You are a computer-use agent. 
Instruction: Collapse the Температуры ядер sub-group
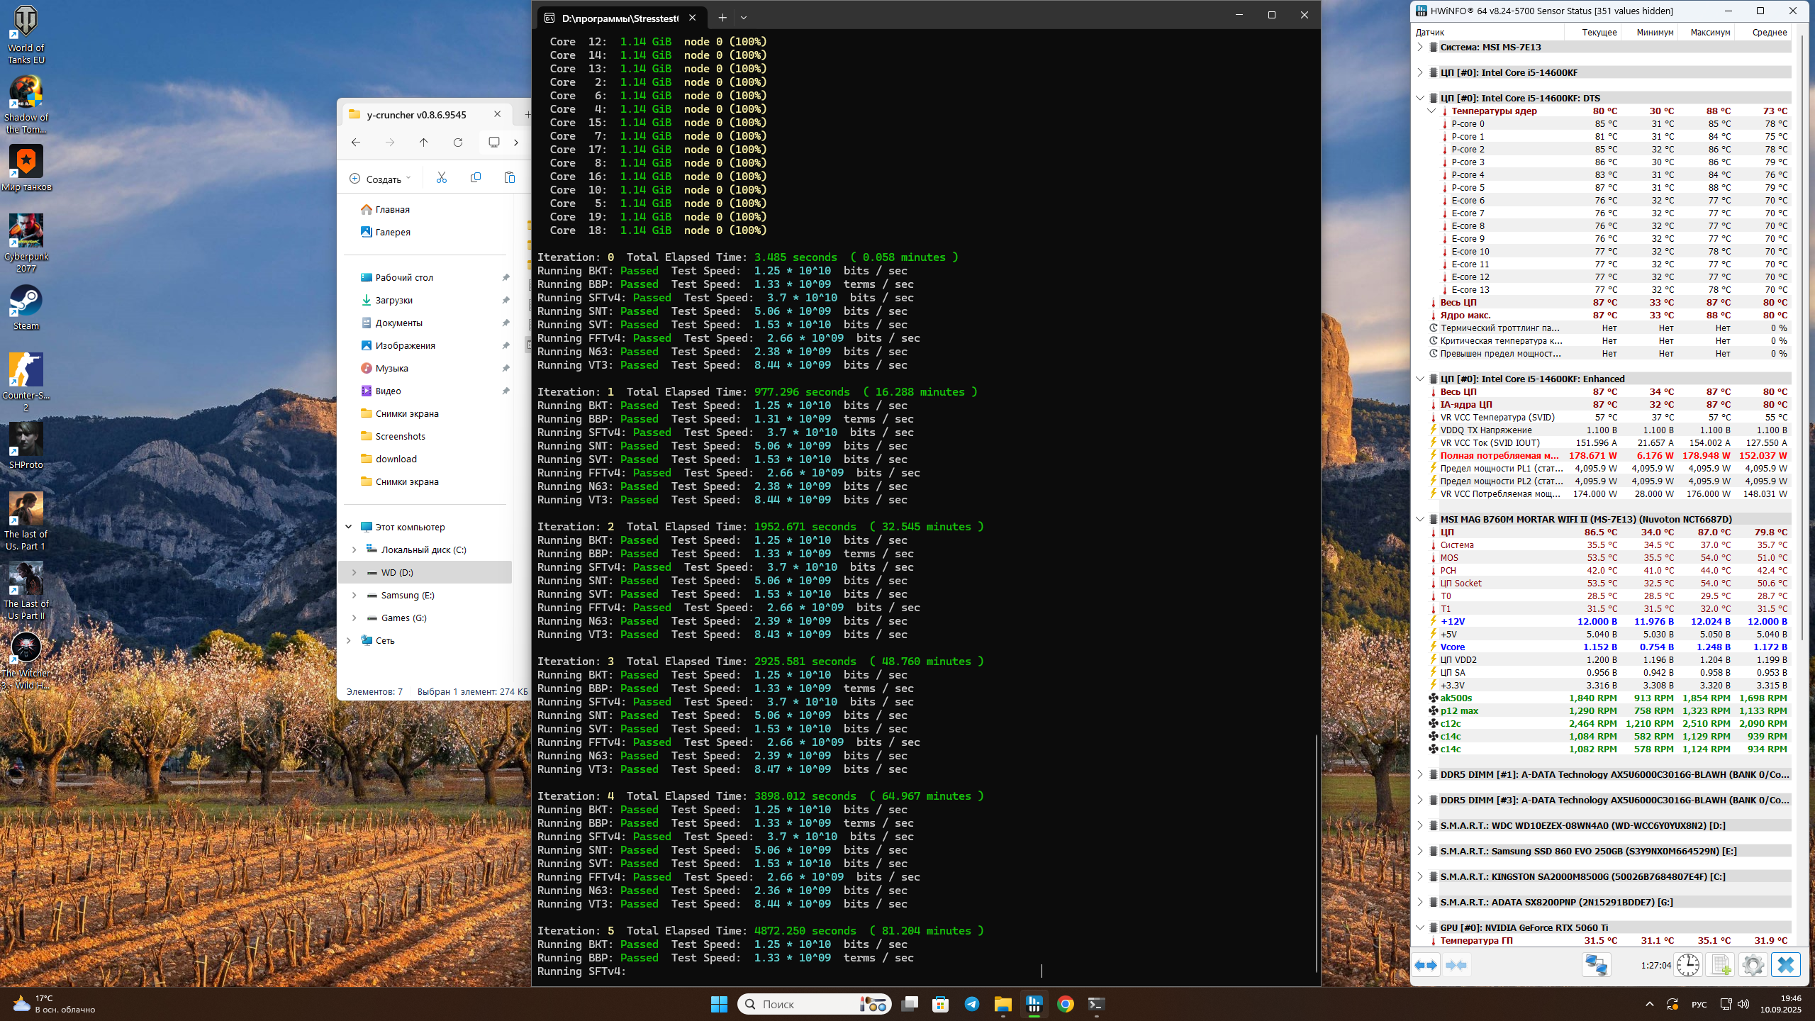tap(1431, 111)
